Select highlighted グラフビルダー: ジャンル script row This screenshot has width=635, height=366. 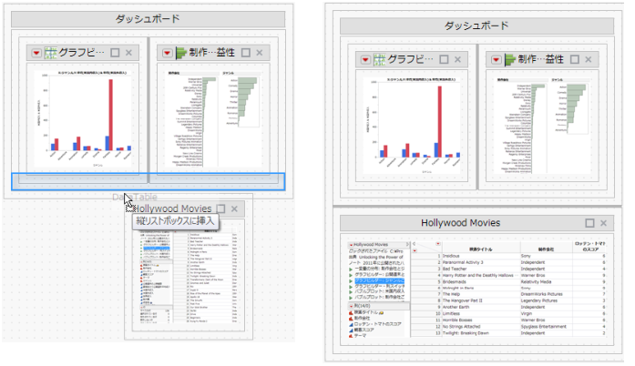(x=380, y=280)
